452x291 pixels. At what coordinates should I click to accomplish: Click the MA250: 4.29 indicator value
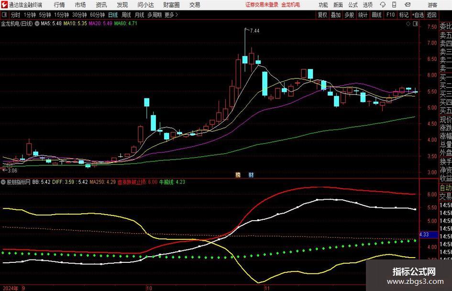[103, 182]
